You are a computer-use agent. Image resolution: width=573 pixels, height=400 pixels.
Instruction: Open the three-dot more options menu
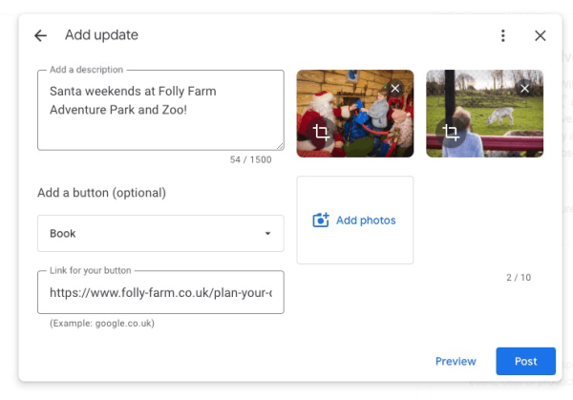pyautogui.click(x=503, y=35)
